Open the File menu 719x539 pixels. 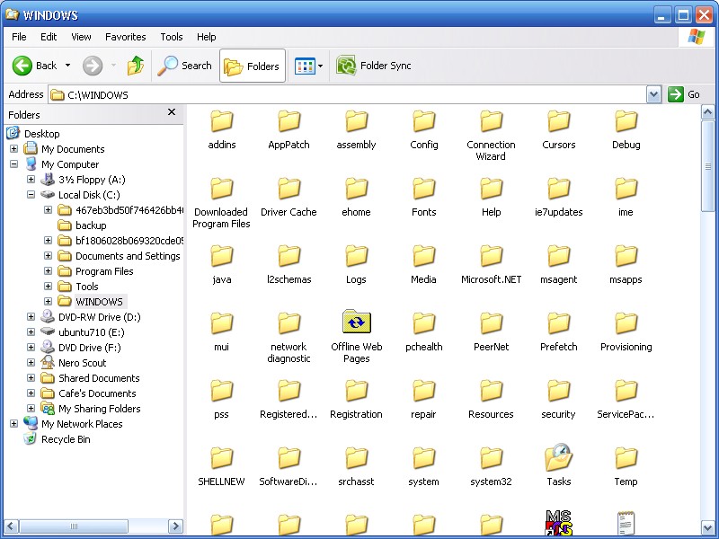(19, 37)
